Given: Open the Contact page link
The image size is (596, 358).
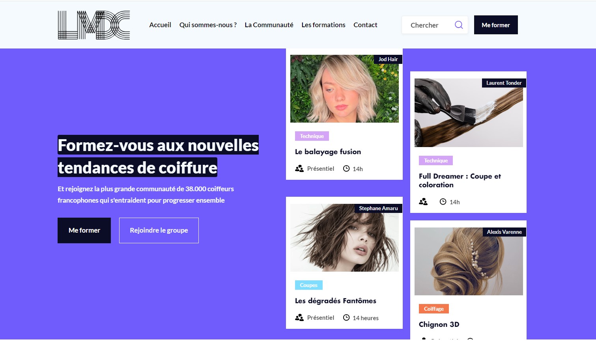Looking at the screenshot, I should (365, 25).
